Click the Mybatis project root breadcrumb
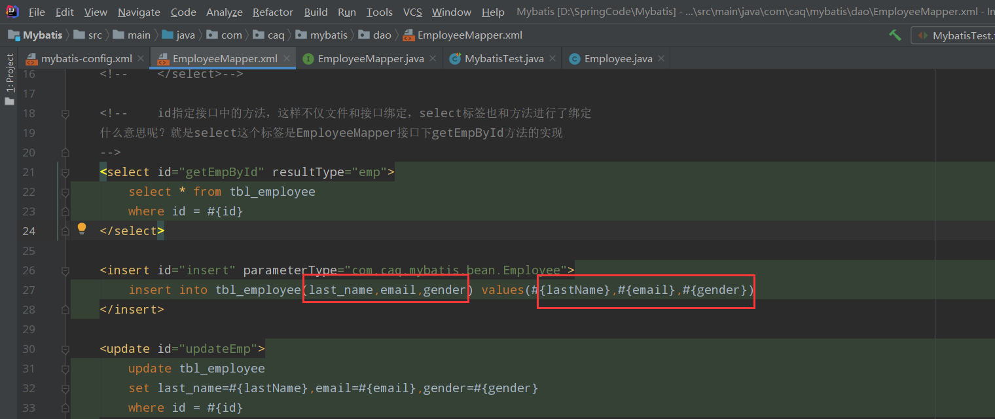 tap(35, 35)
